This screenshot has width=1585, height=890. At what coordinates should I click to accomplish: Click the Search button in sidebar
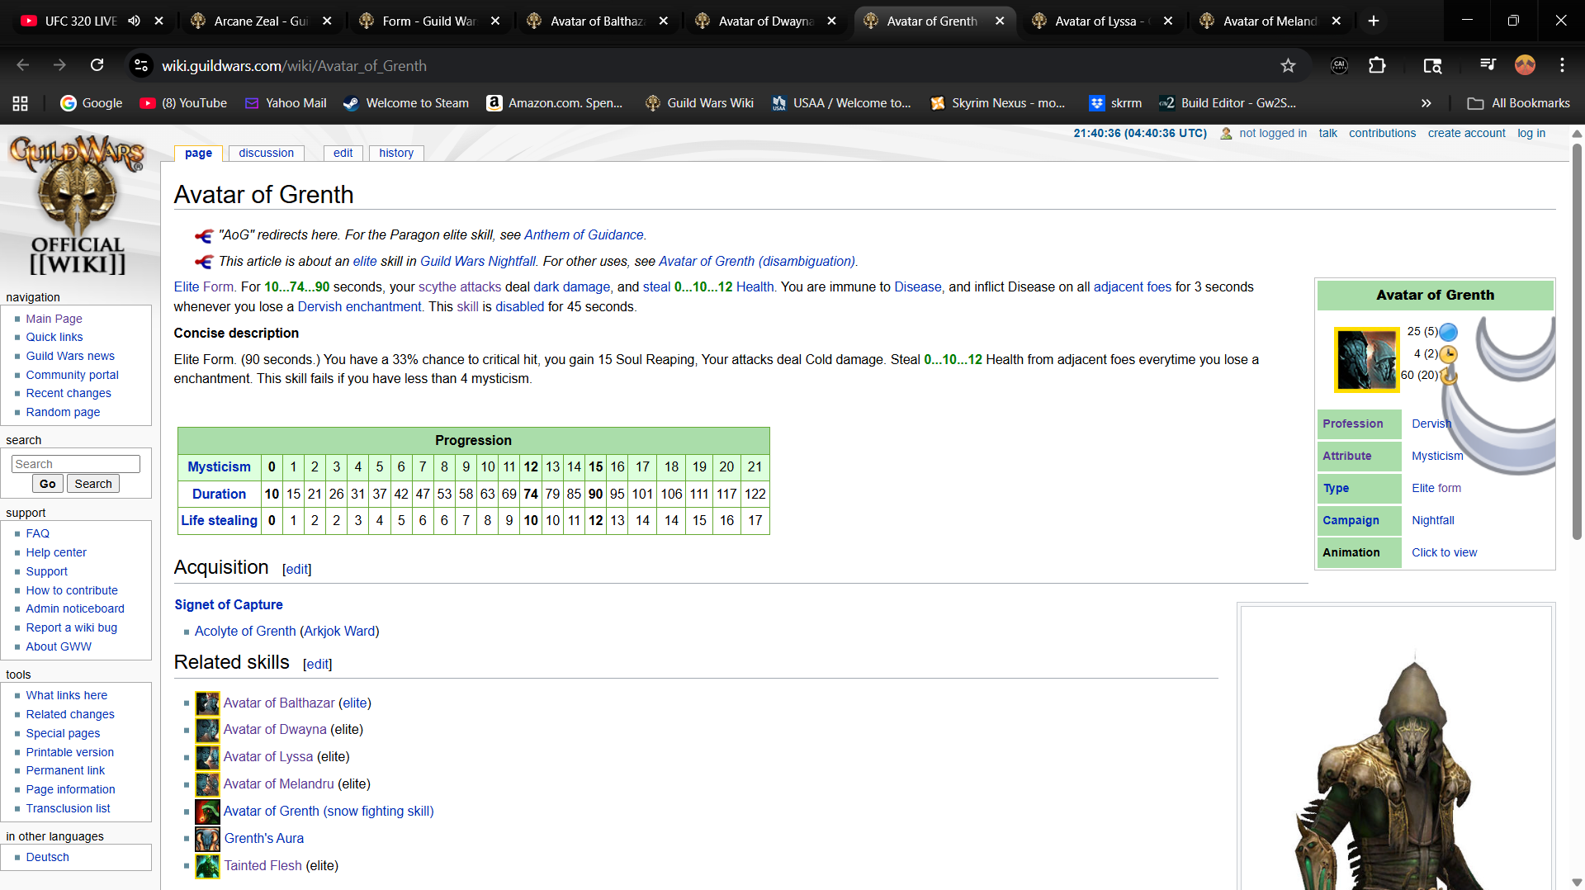coord(93,484)
